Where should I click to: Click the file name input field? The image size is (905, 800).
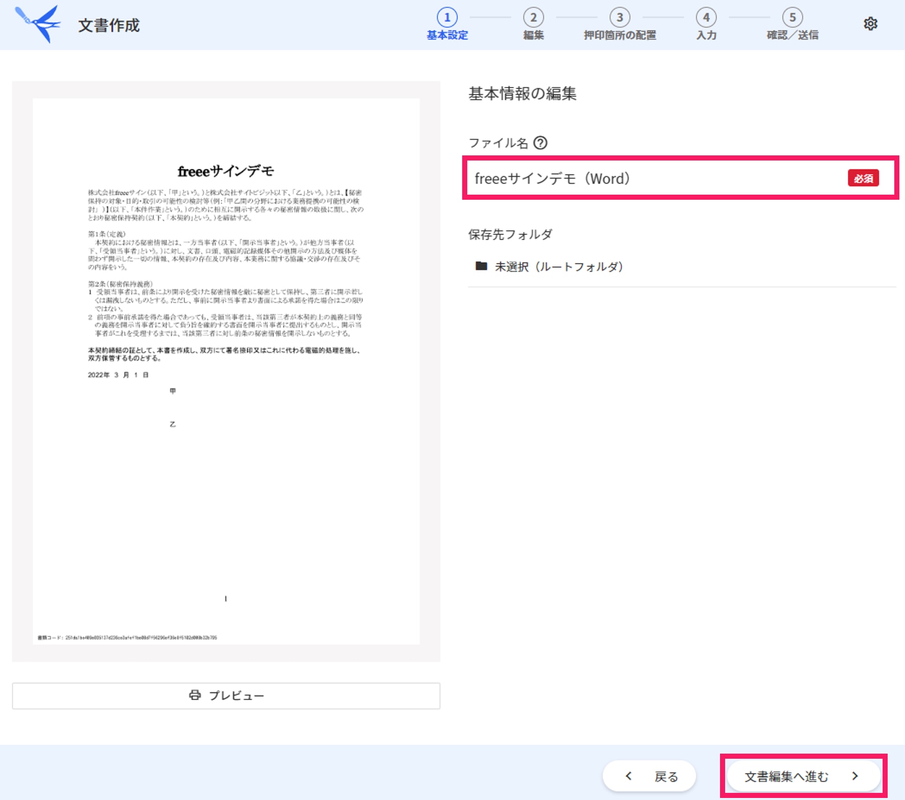pyautogui.click(x=680, y=178)
